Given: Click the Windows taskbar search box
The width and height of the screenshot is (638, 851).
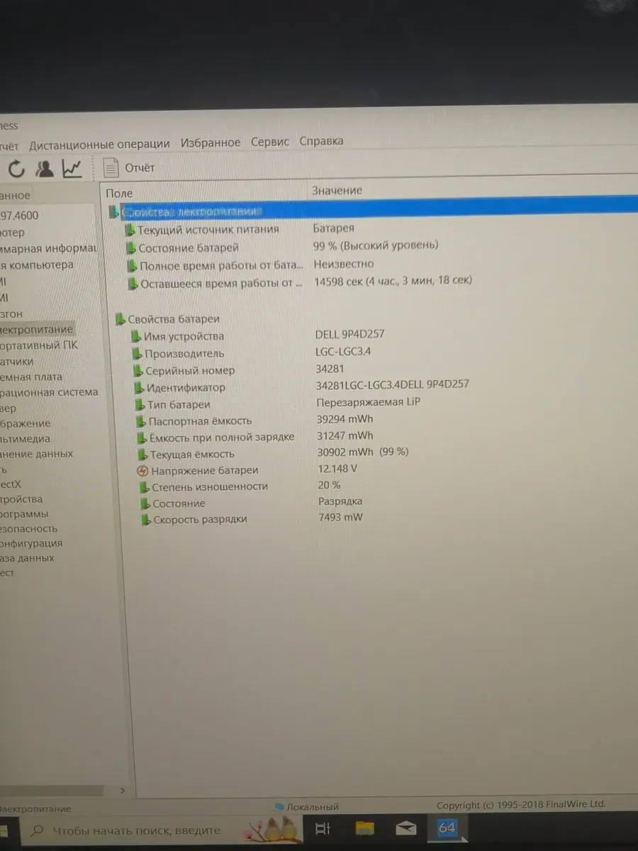Looking at the screenshot, I should point(135,830).
